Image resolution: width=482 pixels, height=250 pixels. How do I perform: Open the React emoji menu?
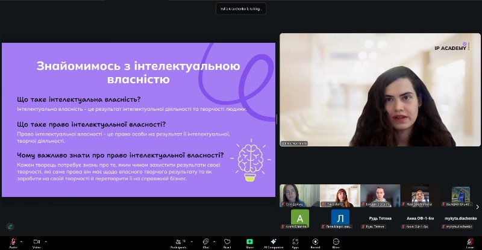(227, 242)
